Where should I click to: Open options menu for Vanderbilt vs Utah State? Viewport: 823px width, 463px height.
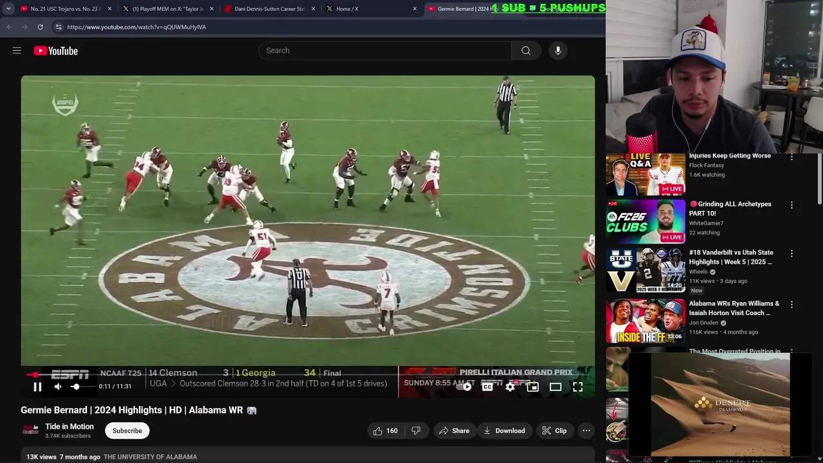click(x=791, y=253)
